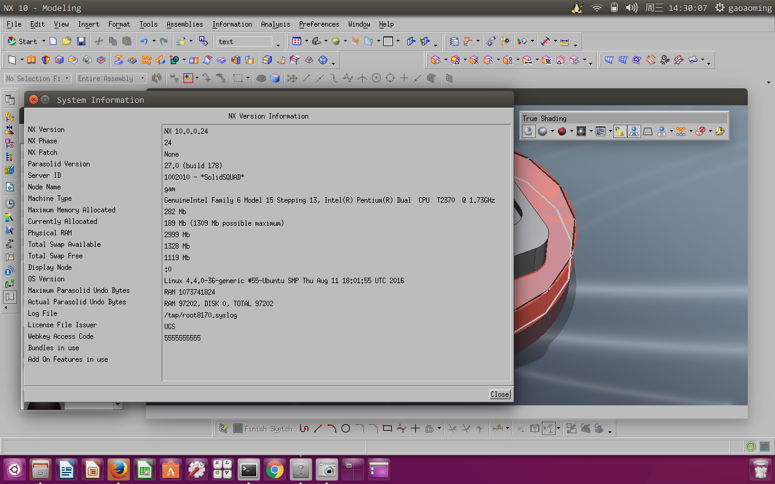Click the Undo arrow icon
Image resolution: width=775 pixels, height=484 pixels.
(143, 41)
